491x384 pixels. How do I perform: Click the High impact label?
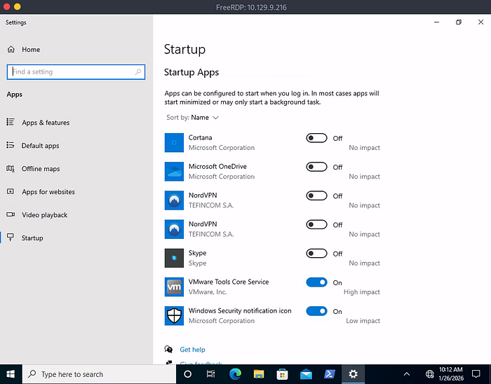pos(362,292)
